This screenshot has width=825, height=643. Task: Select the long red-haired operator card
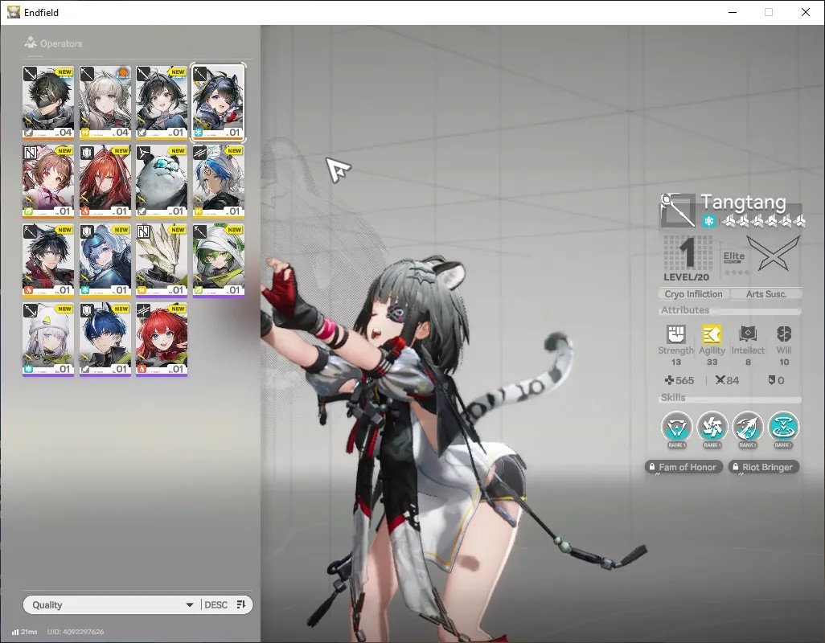pyautogui.click(x=105, y=181)
